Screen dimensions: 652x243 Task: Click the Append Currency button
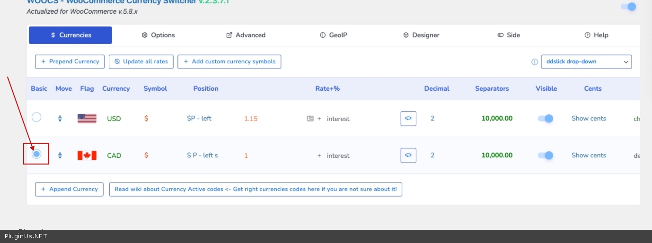click(69, 189)
